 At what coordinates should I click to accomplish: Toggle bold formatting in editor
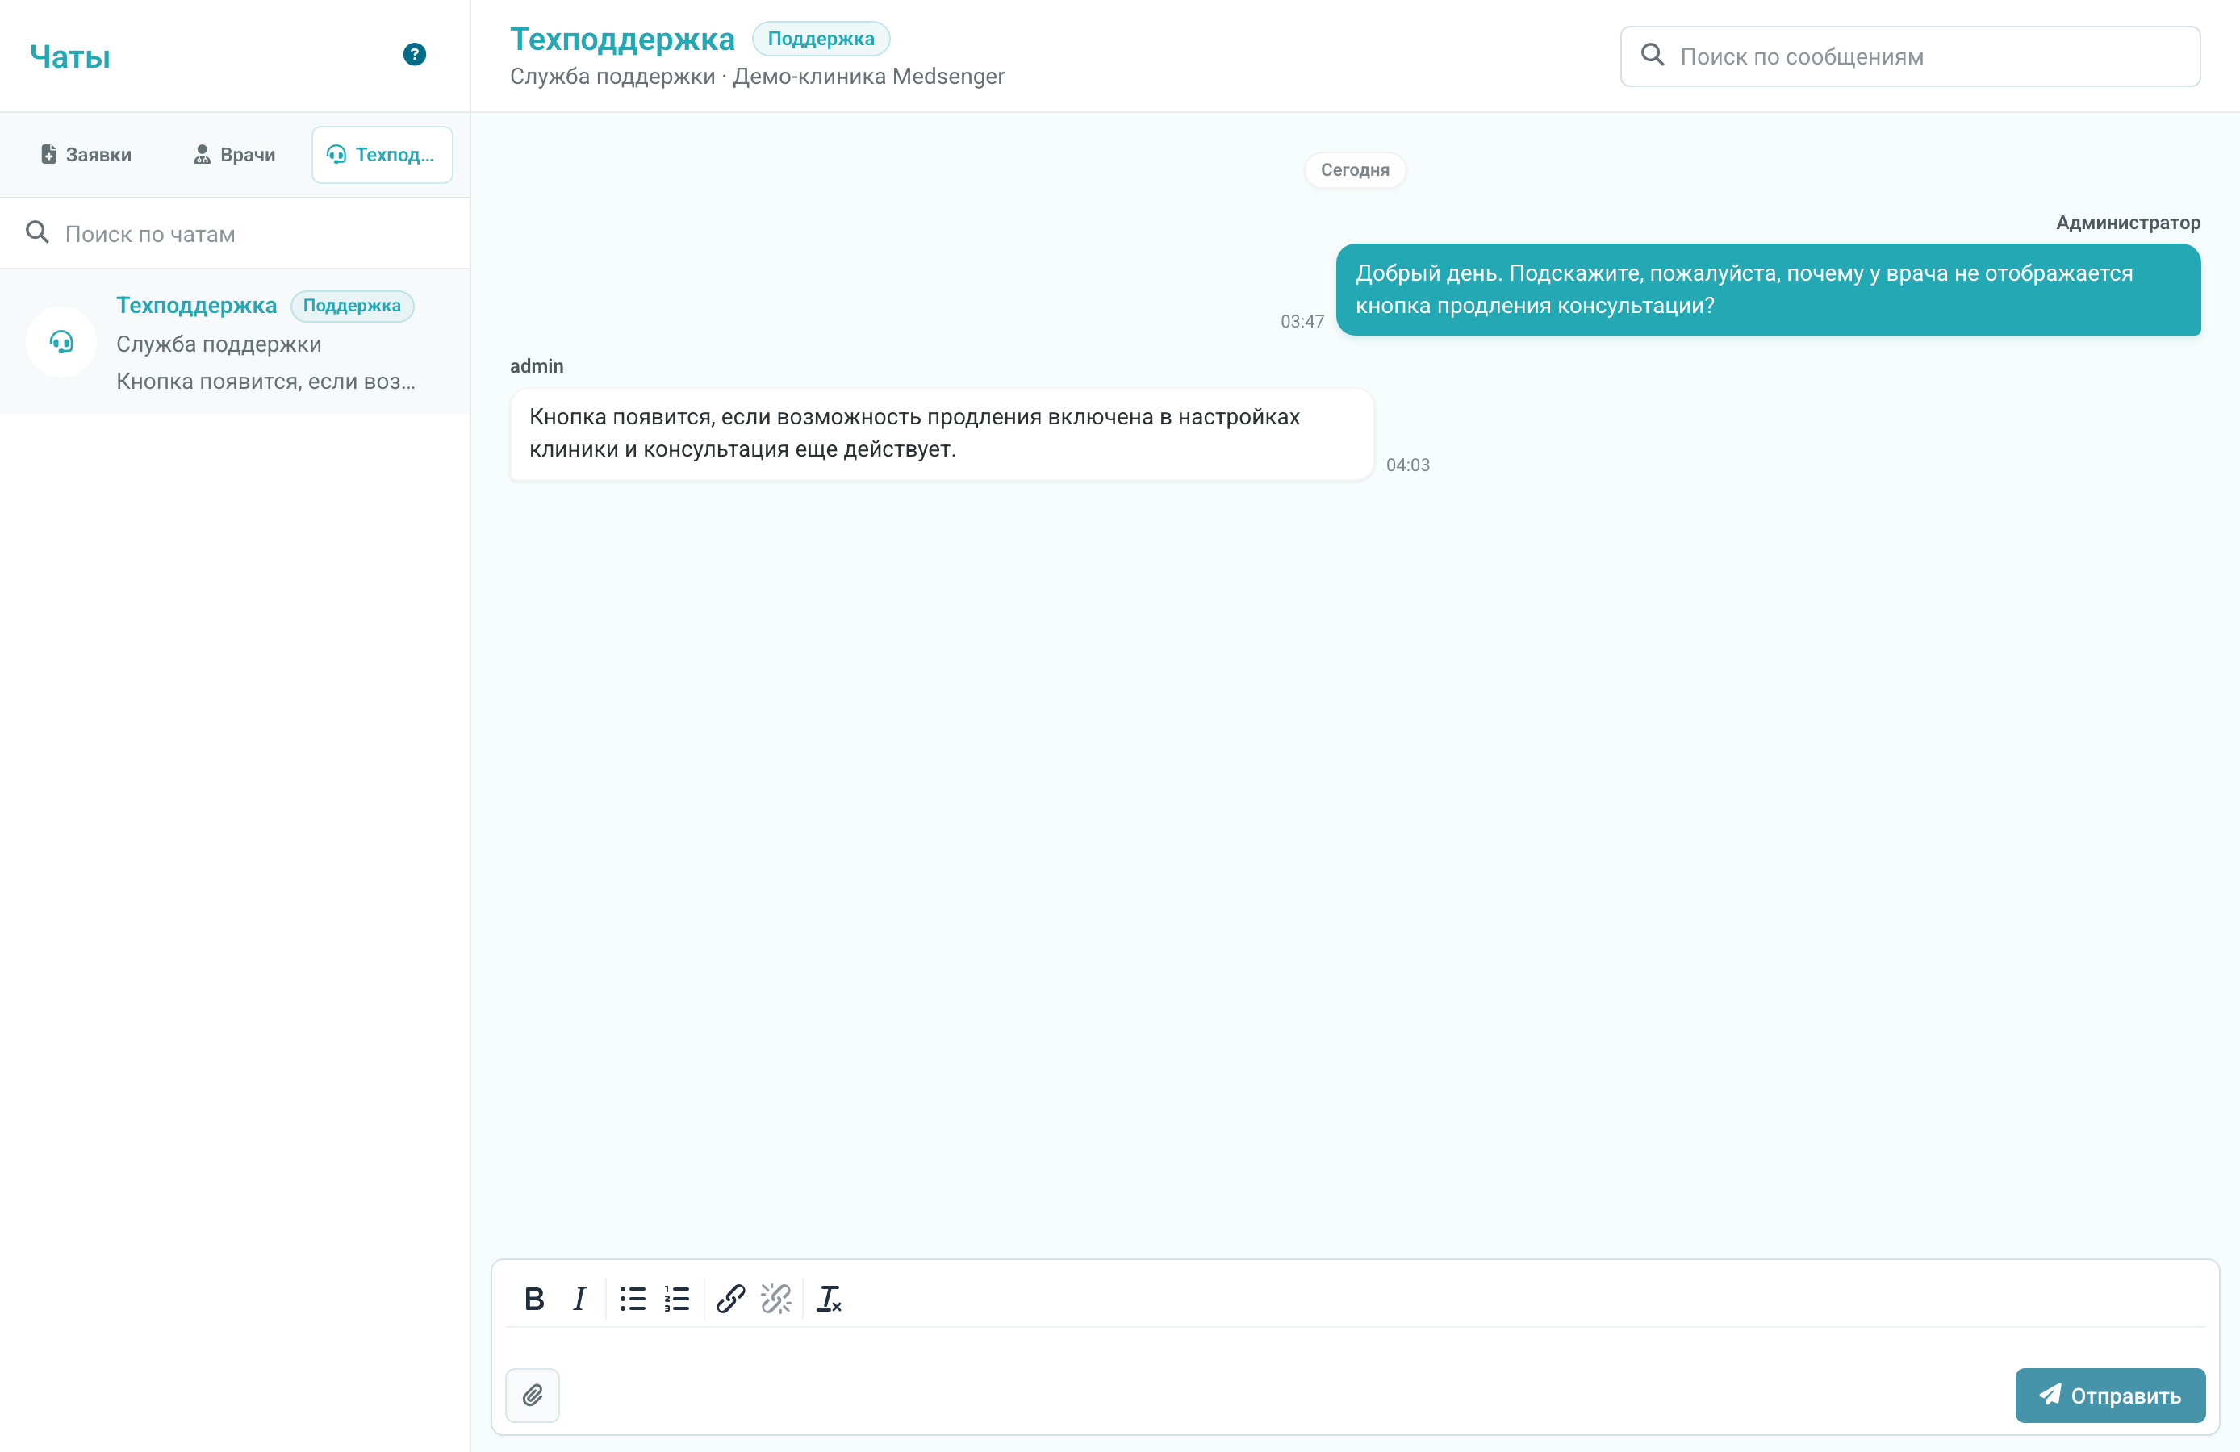tap(533, 1299)
